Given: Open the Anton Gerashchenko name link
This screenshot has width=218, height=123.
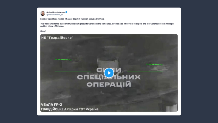Looking at the screenshot, I should tap(56, 12).
